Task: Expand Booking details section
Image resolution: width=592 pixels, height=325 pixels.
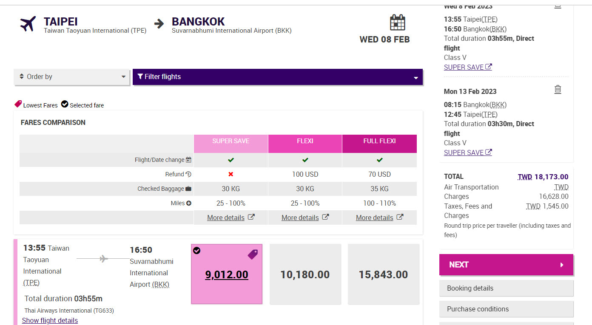Action: (x=506, y=288)
